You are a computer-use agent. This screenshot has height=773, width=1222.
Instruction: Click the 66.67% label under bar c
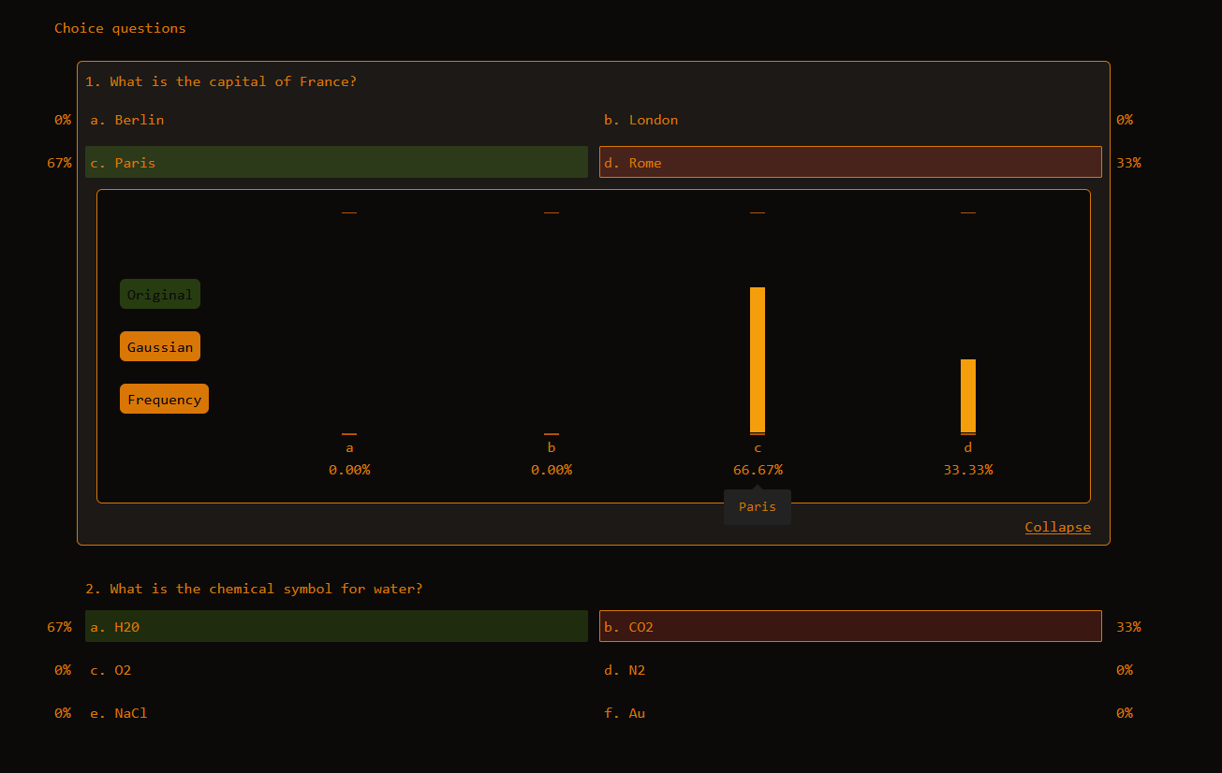point(758,470)
